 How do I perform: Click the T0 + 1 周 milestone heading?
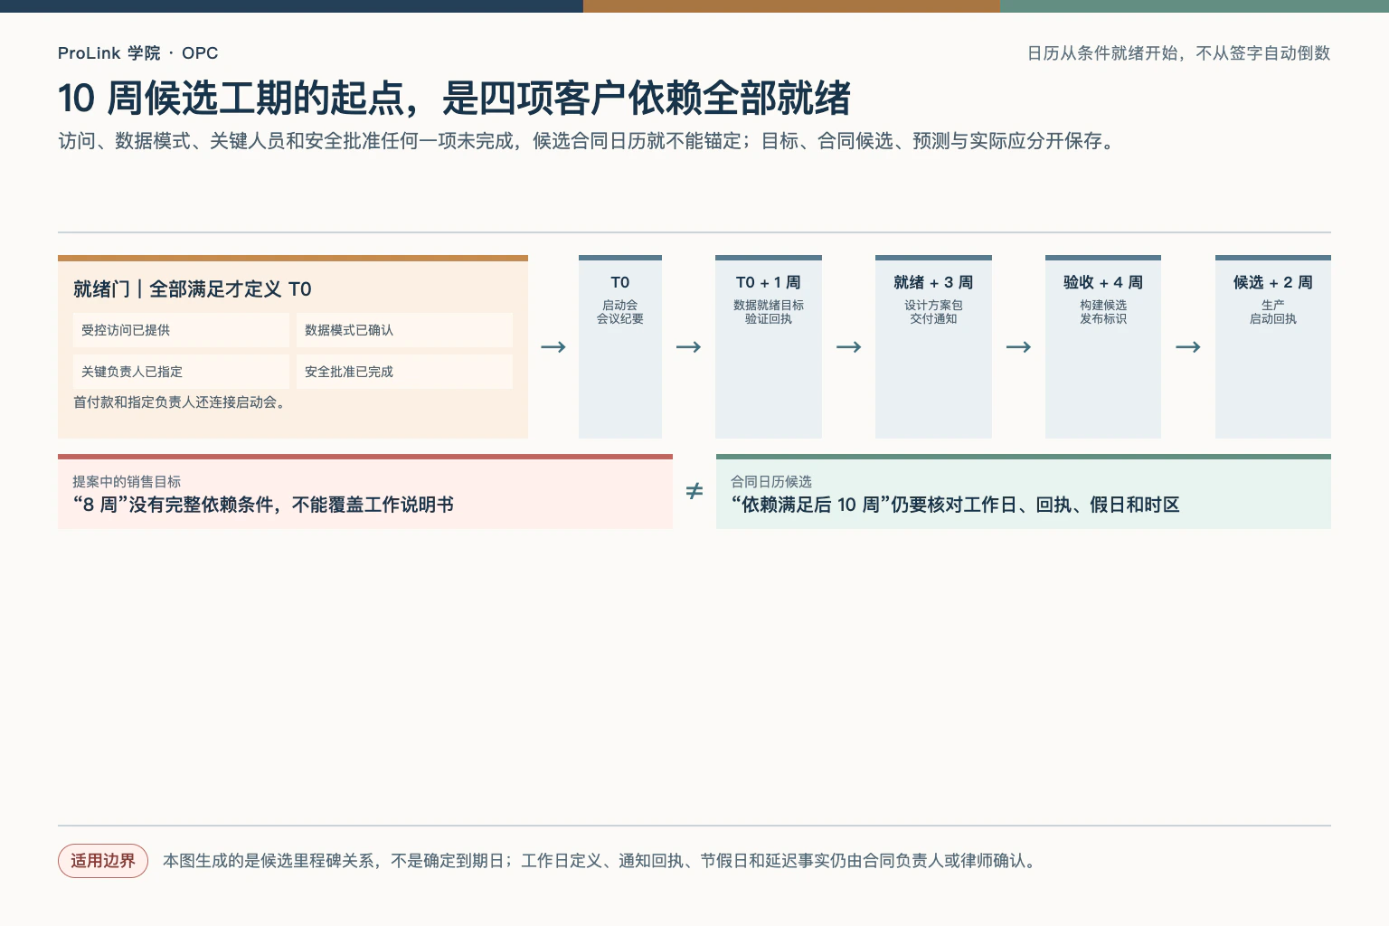tap(769, 283)
